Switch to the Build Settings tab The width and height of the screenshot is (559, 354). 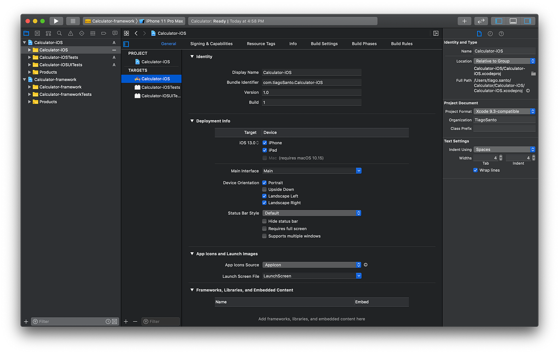[x=324, y=44]
